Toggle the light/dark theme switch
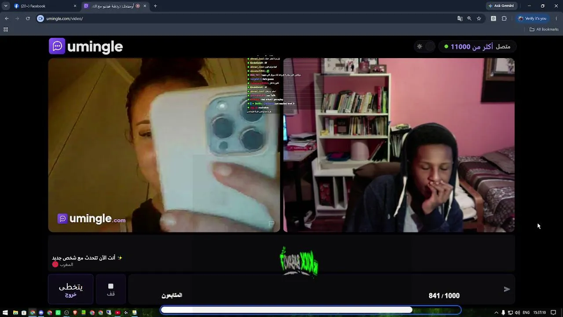The height and width of the screenshot is (317, 563). click(x=425, y=46)
